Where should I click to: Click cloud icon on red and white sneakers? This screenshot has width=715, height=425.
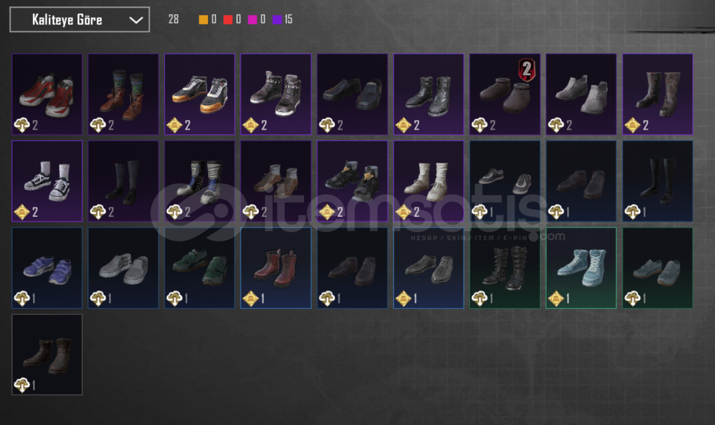coord(22,125)
